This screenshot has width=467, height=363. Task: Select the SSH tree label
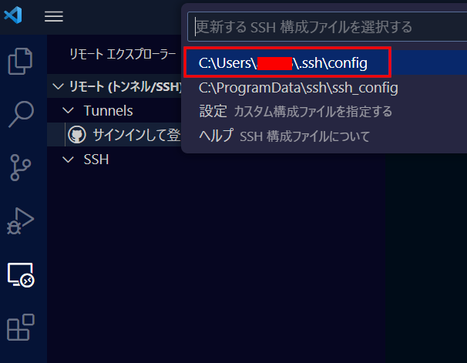click(x=96, y=160)
